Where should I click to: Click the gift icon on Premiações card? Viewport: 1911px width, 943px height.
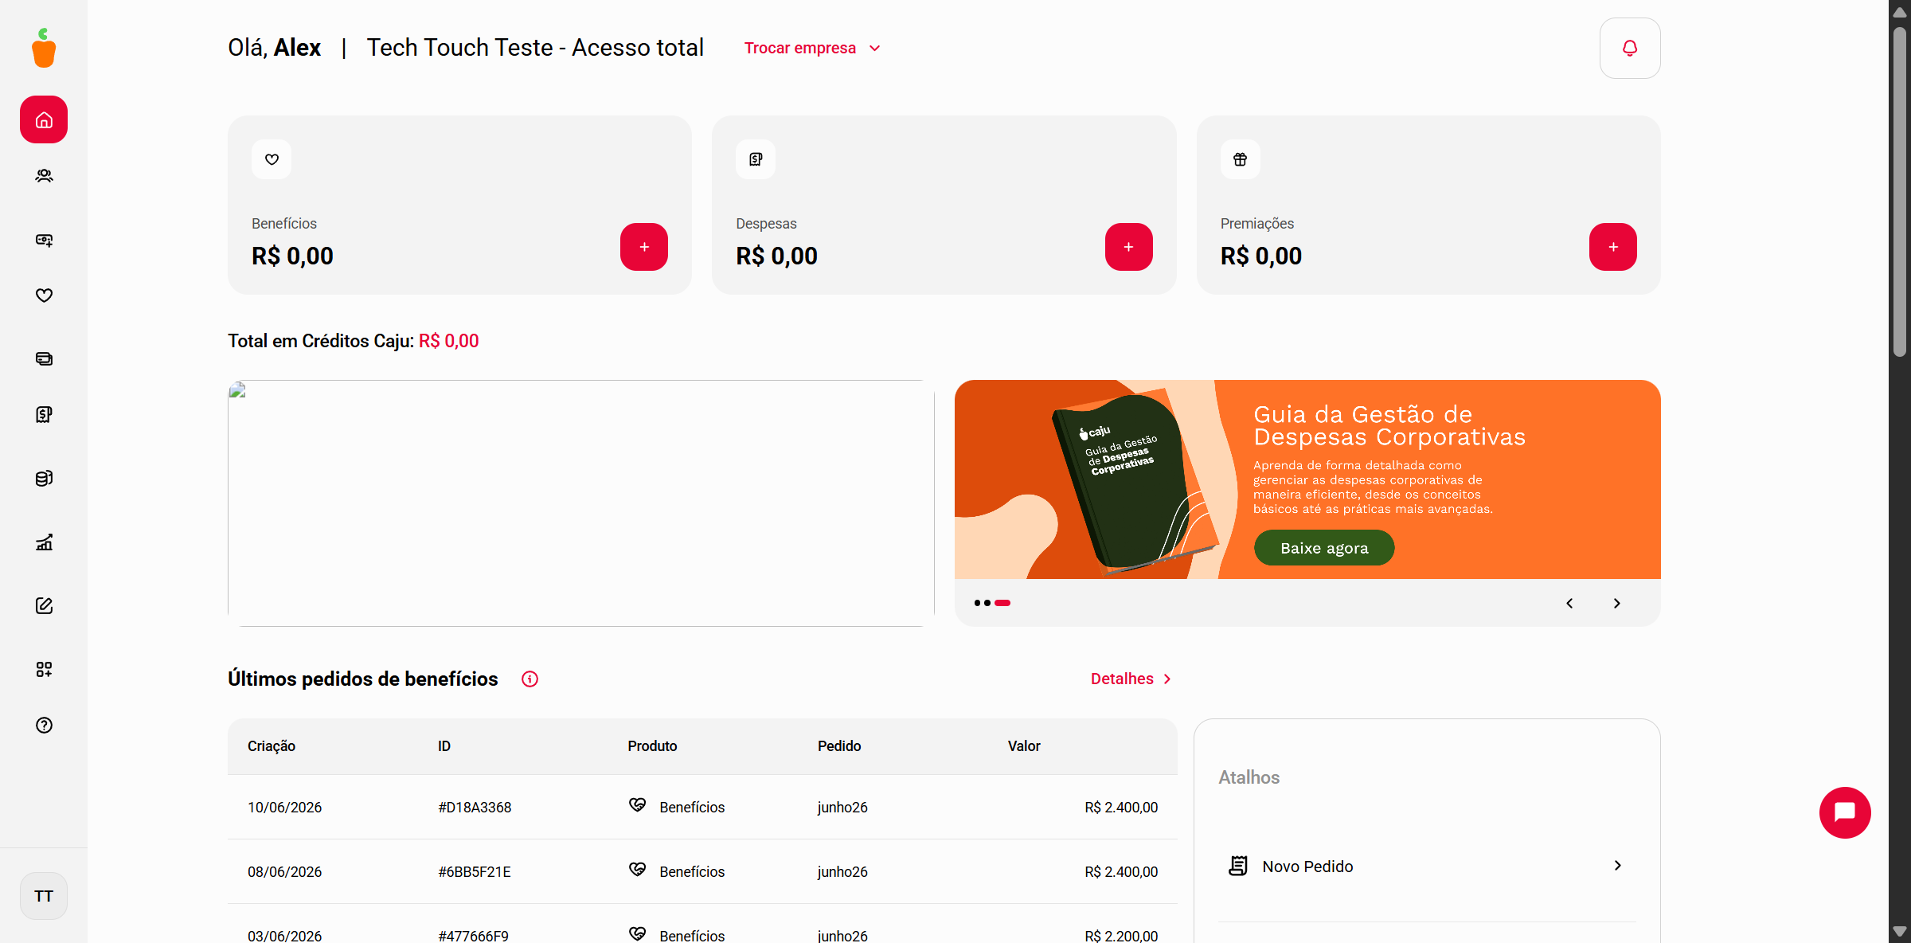(x=1241, y=159)
